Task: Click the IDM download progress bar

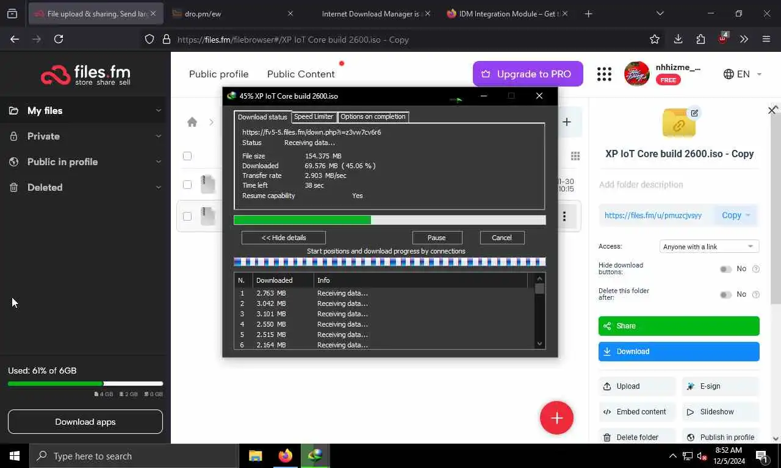Action: pos(389,220)
